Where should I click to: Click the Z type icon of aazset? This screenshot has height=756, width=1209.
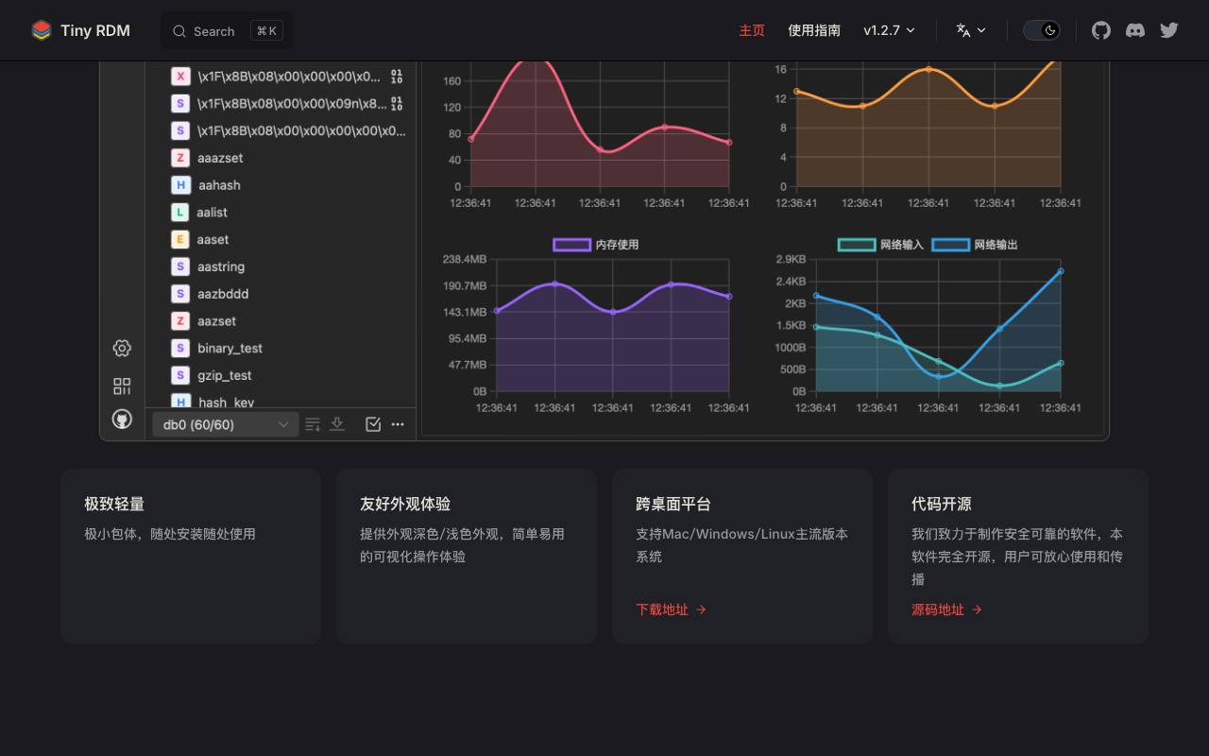pyautogui.click(x=179, y=321)
